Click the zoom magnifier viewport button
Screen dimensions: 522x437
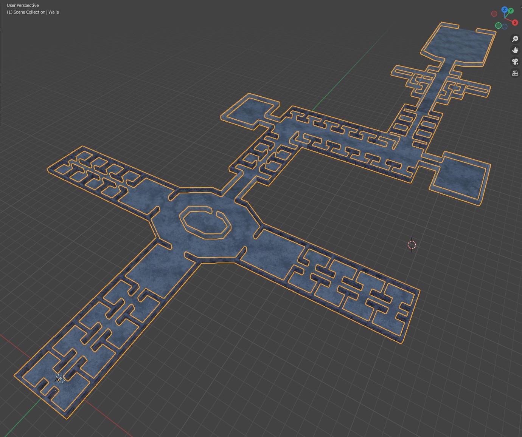pos(515,39)
